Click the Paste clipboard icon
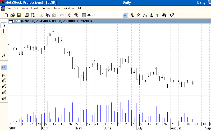Viewport: 211px width, 131px height. click(54, 15)
